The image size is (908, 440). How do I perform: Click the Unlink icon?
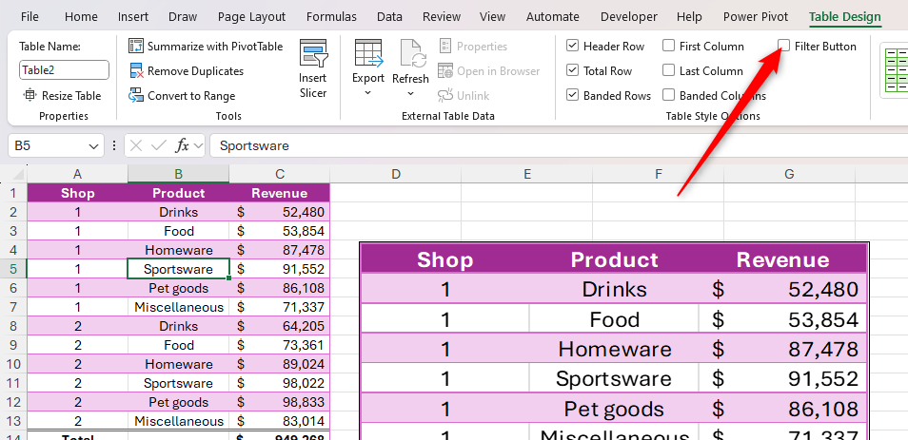(444, 96)
